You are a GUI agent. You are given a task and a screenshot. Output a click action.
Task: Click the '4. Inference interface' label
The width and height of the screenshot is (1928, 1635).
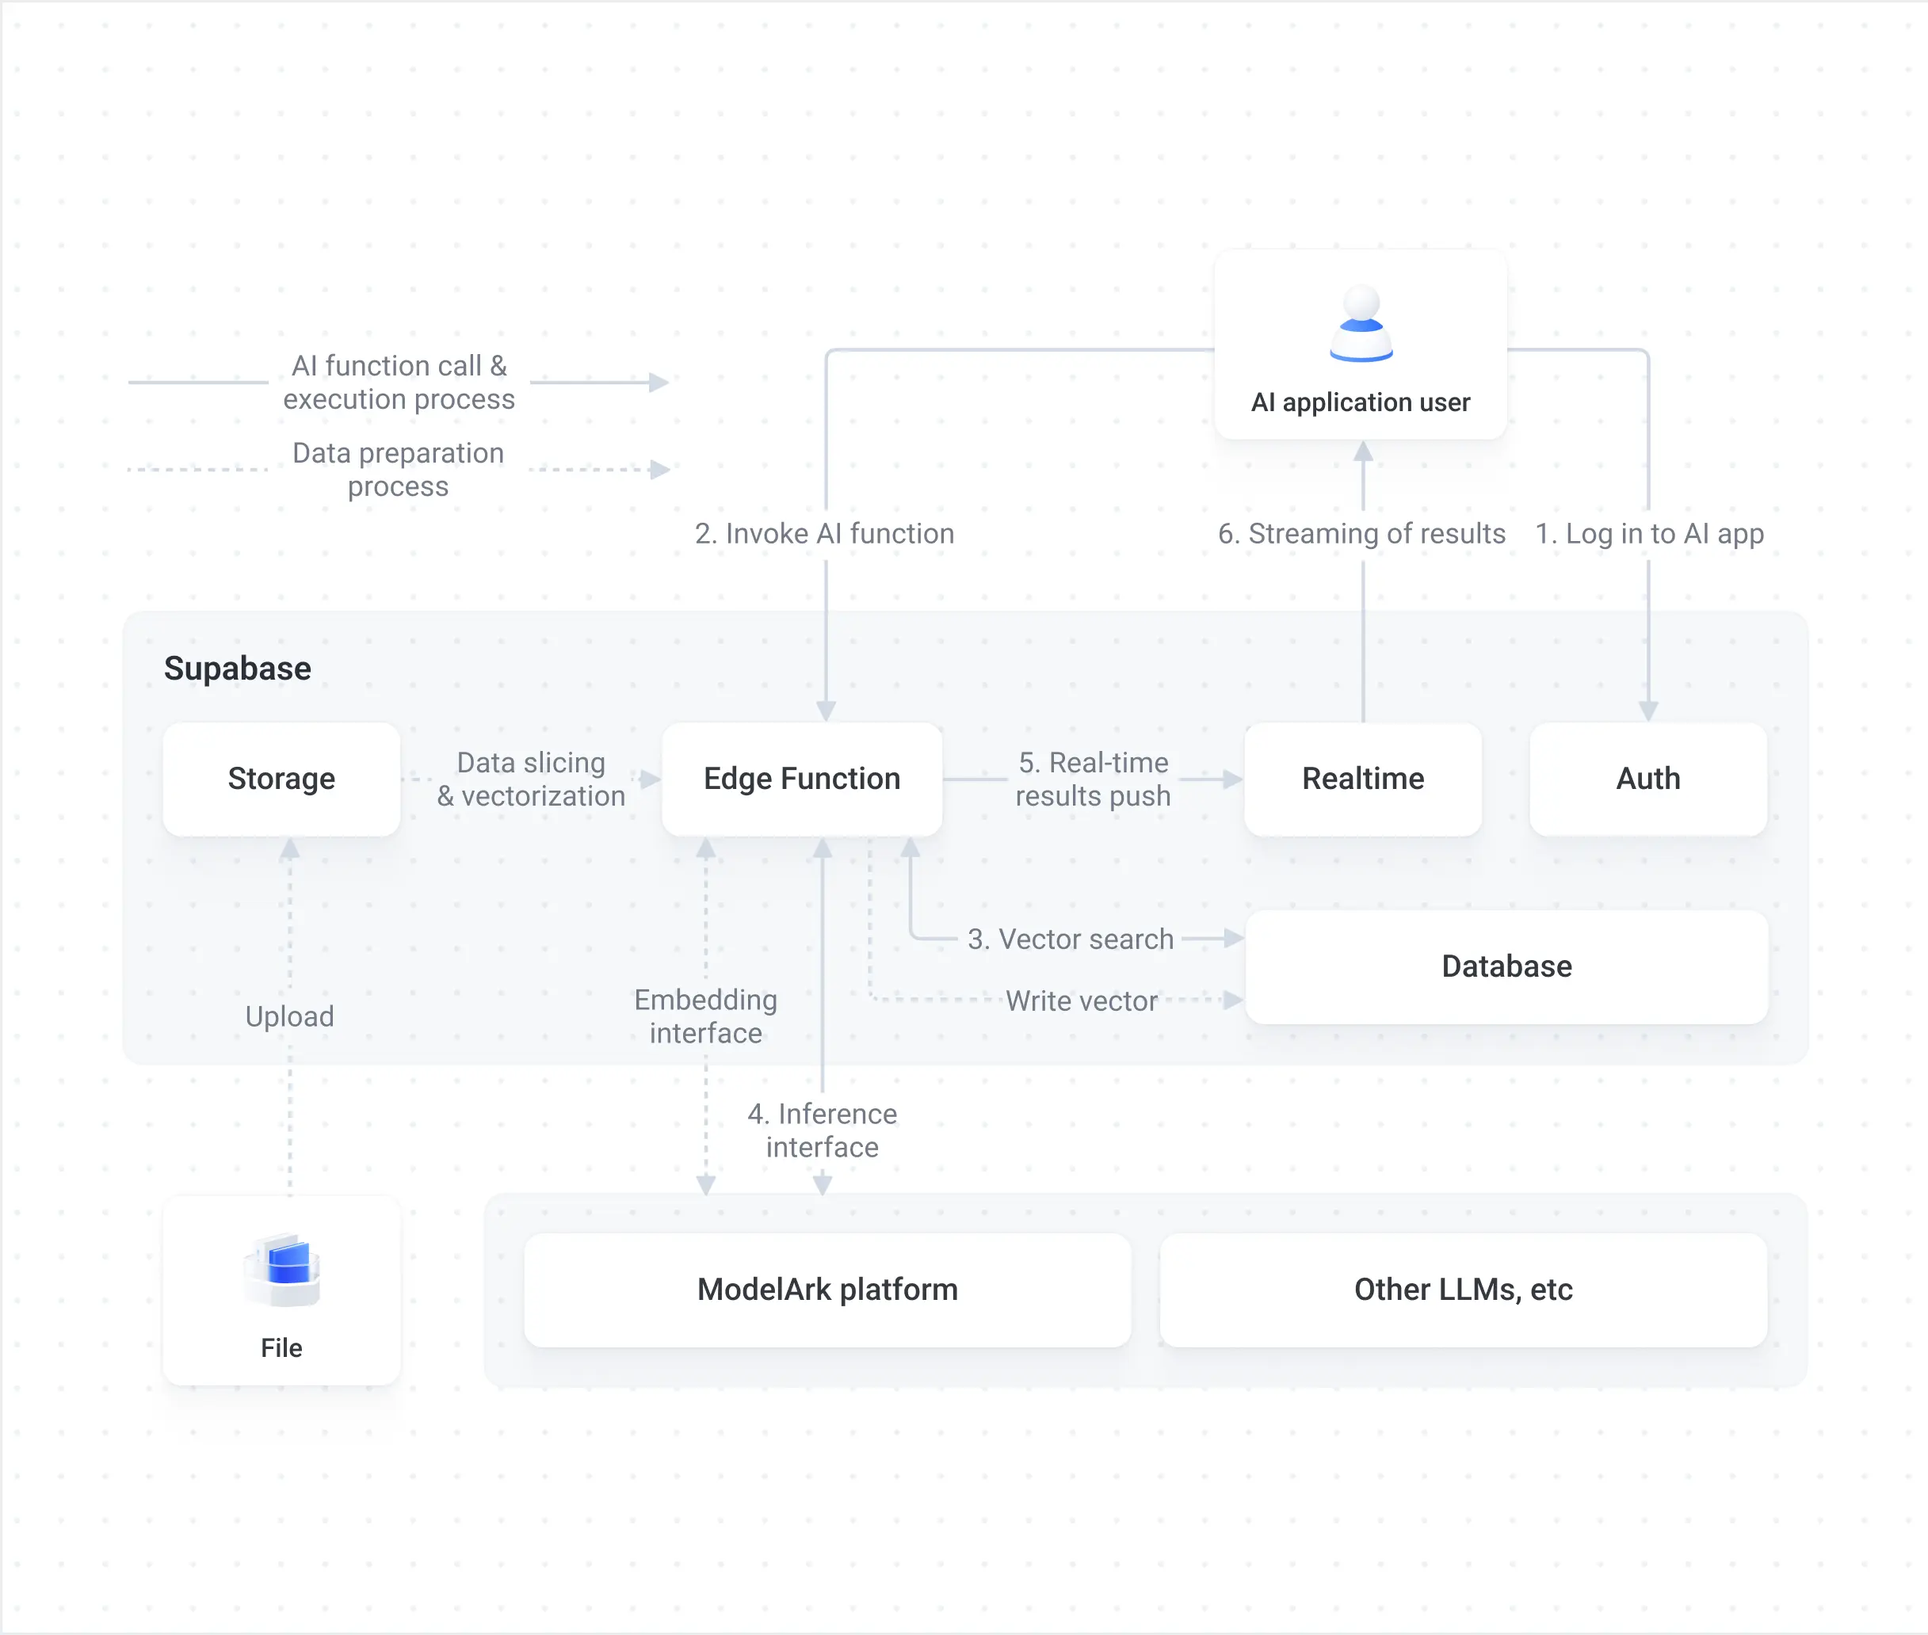tap(823, 1130)
